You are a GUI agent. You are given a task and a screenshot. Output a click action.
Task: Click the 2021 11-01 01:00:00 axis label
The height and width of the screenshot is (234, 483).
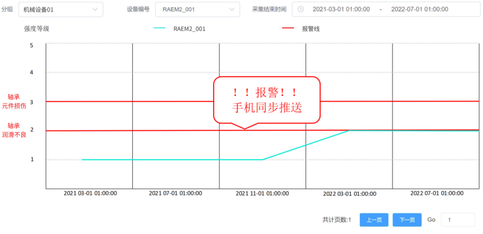pyautogui.click(x=262, y=194)
